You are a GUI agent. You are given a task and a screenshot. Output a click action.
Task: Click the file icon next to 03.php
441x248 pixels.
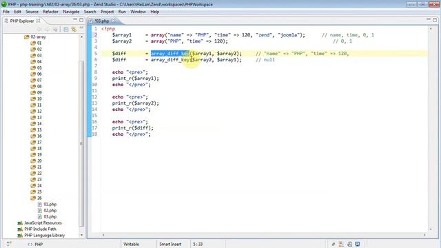(40, 216)
